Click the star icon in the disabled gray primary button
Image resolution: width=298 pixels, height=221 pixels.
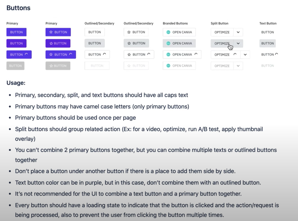51,66
